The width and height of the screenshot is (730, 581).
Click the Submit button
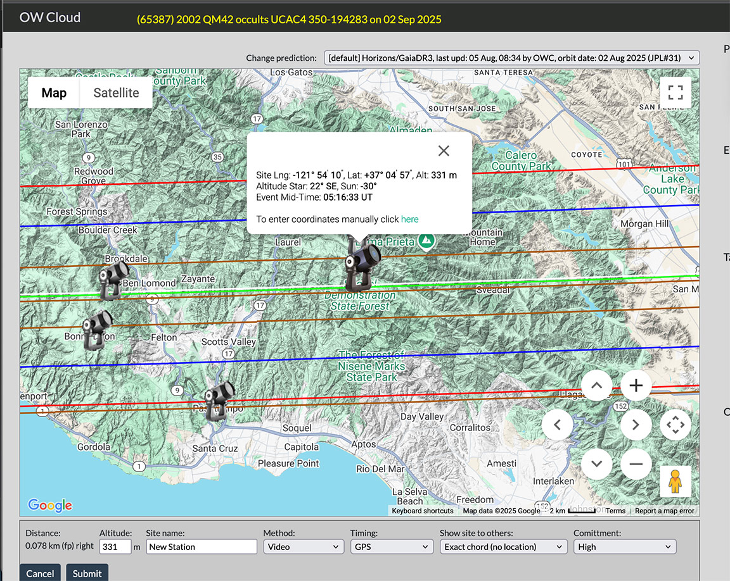pos(87,573)
